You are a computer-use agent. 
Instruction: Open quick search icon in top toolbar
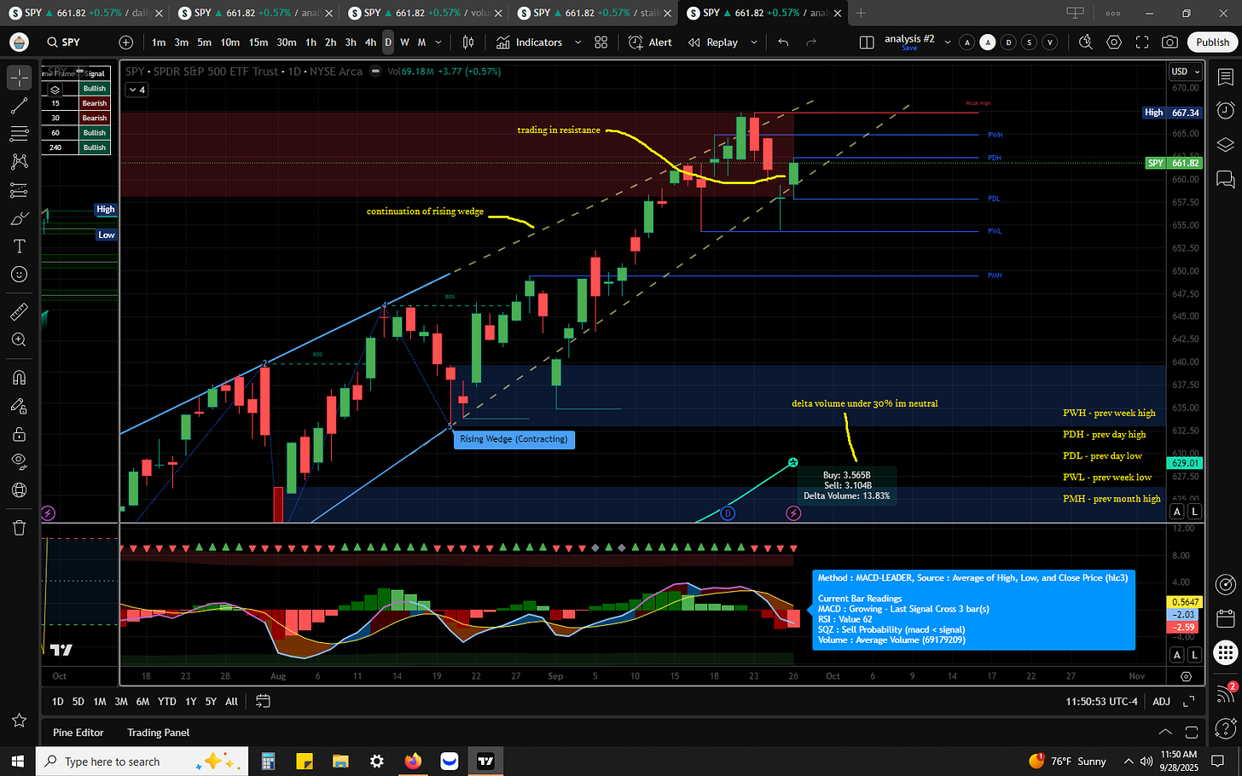tap(1086, 42)
